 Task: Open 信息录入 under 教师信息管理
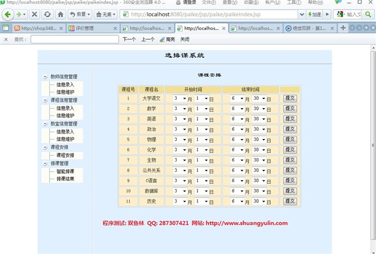pyautogui.click(x=65, y=85)
